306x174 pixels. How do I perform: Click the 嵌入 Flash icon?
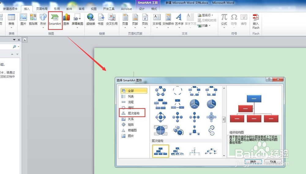pyautogui.click(x=256, y=21)
